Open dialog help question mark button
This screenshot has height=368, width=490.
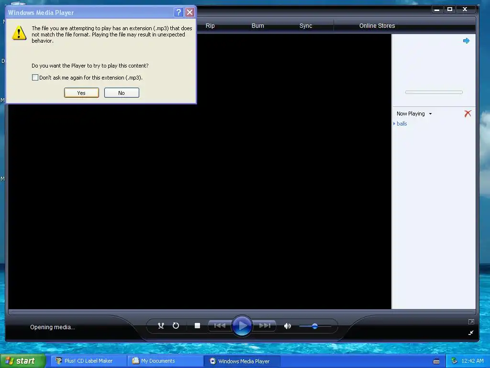(x=178, y=12)
